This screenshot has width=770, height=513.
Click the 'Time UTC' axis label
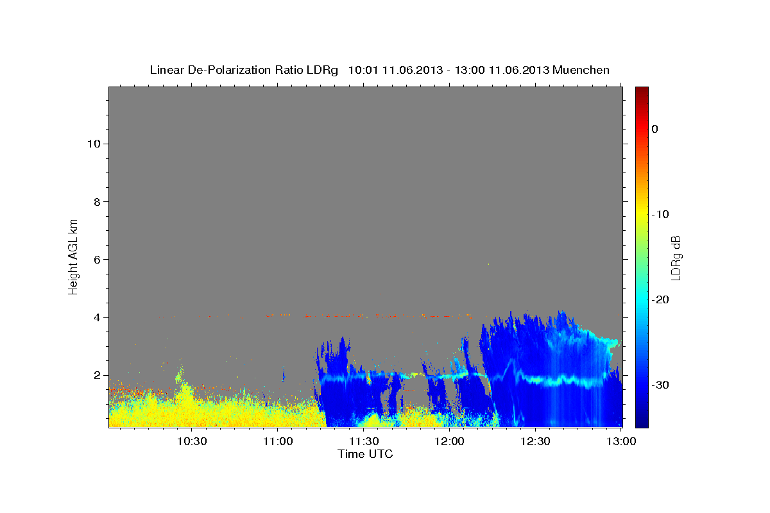click(x=365, y=454)
